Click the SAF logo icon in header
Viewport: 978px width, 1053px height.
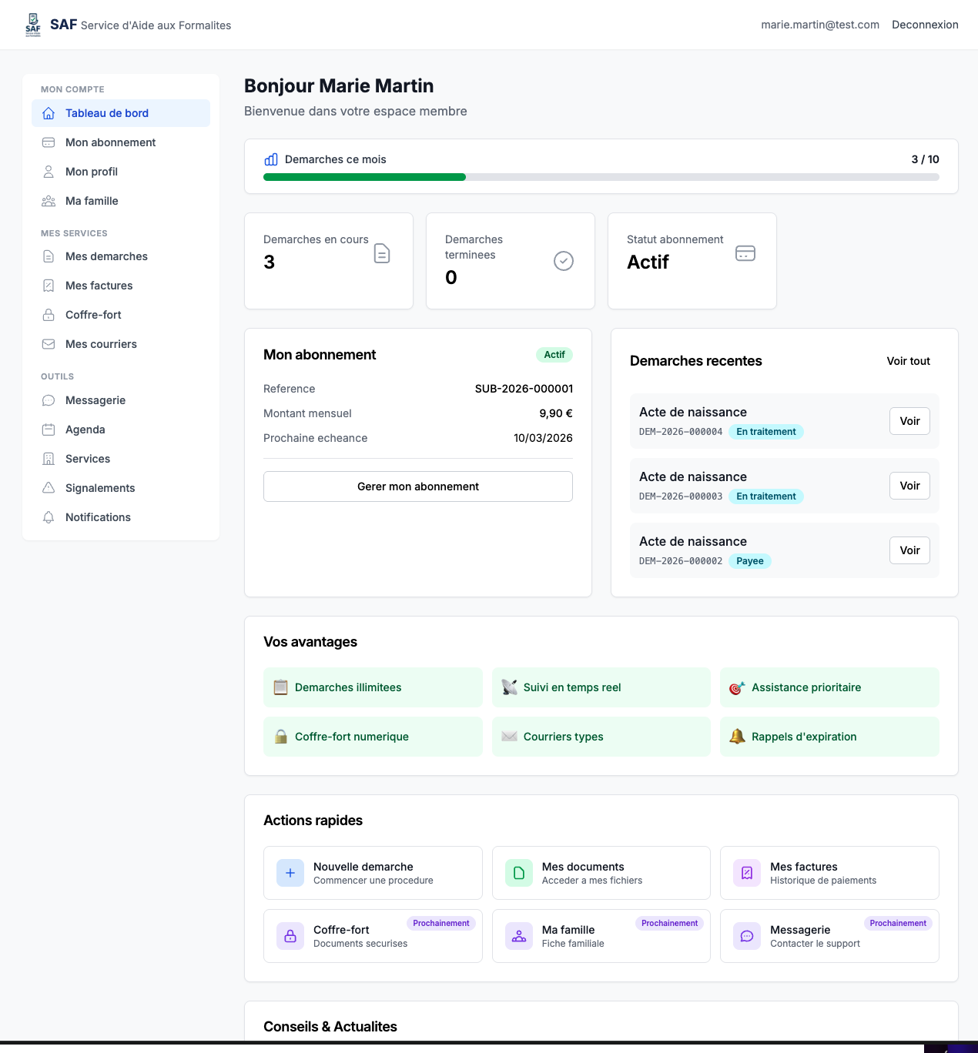click(33, 25)
